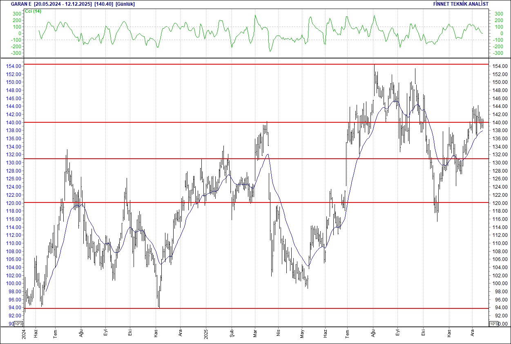The height and width of the screenshot is (344, 511).
Task: Click the Günlük period label in the header
Action: tap(125, 4)
